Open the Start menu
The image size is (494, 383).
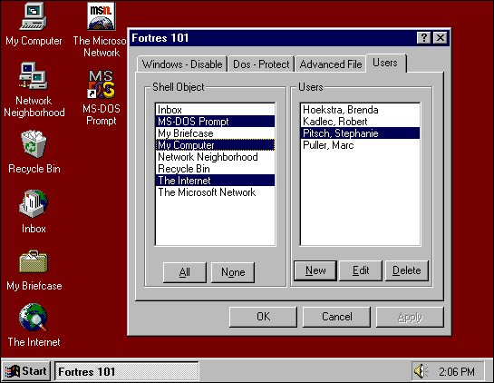(x=26, y=371)
